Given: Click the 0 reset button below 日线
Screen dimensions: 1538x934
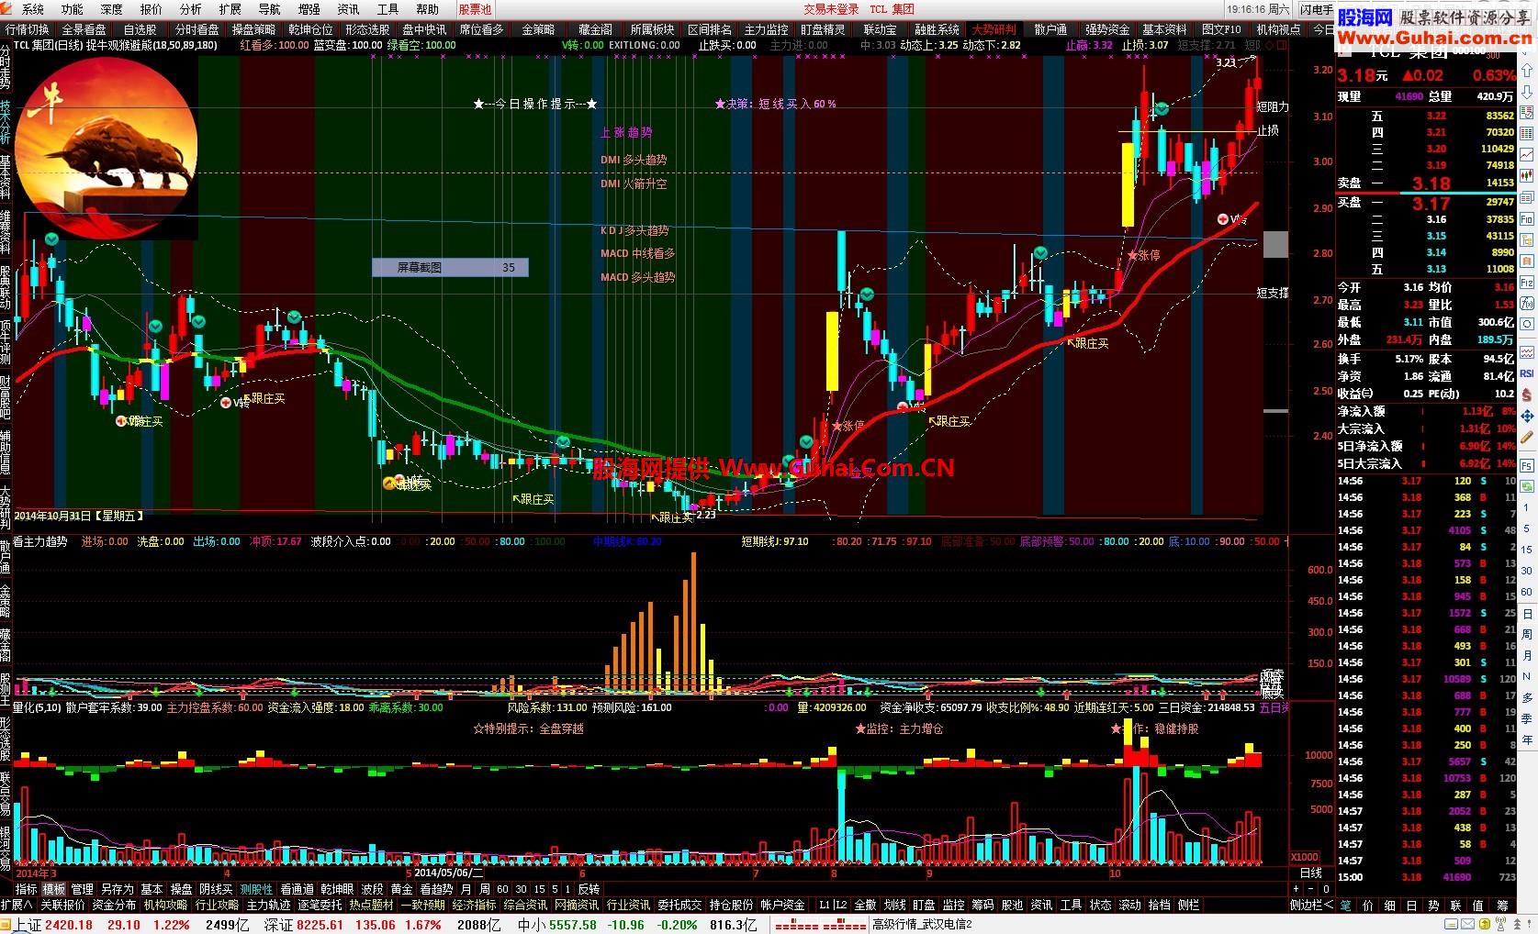Looking at the screenshot, I should coord(1326,889).
